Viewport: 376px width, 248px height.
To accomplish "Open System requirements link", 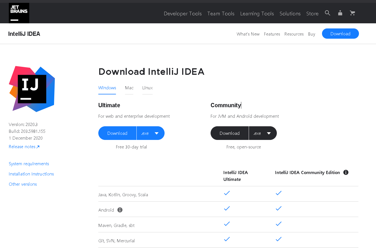I will pyautogui.click(x=29, y=164).
